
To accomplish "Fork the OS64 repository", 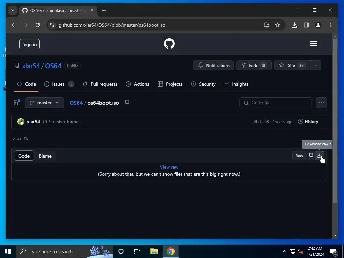I will pos(254,66).
